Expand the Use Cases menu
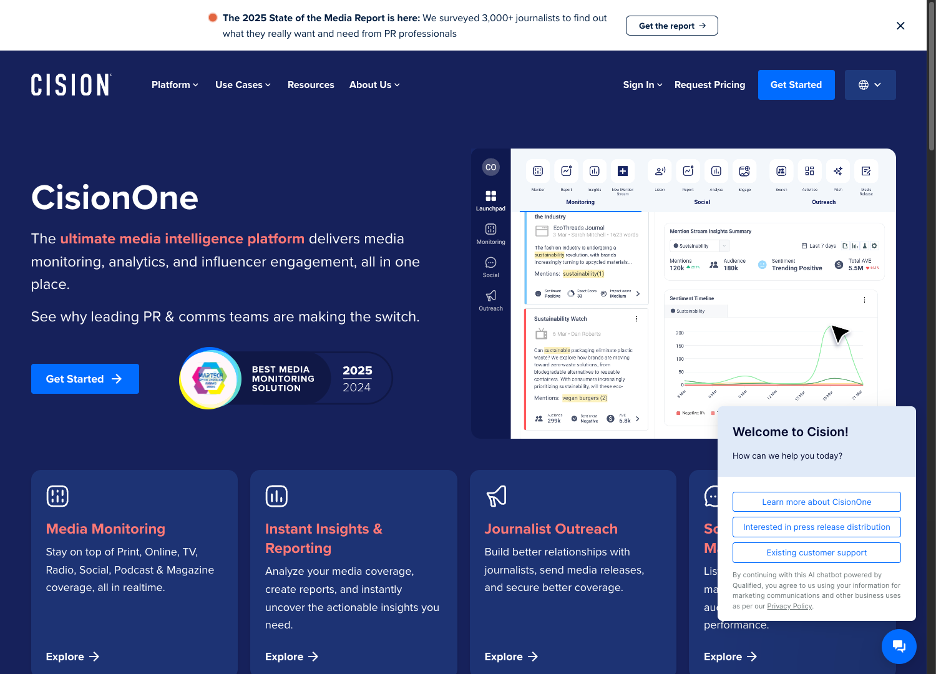 point(243,85)
